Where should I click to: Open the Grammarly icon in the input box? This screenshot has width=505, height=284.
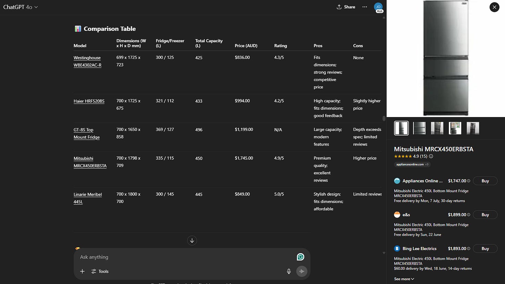[300, 257]
